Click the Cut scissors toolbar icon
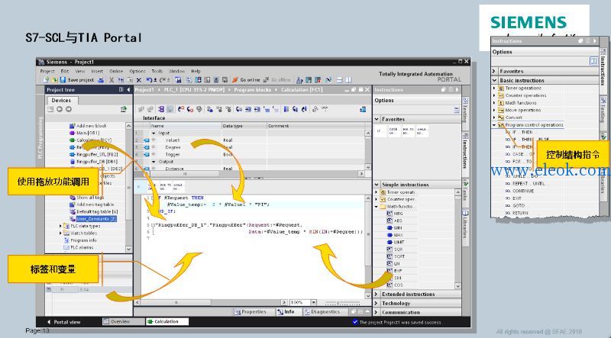The height and width of the screenshot is (338, 611). 112,80
